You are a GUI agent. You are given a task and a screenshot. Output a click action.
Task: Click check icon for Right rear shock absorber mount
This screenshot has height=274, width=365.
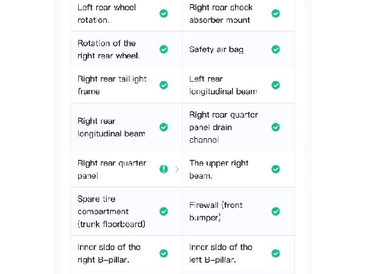pos(275,14)
